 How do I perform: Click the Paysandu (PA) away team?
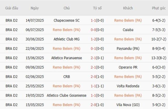(128, 48)
